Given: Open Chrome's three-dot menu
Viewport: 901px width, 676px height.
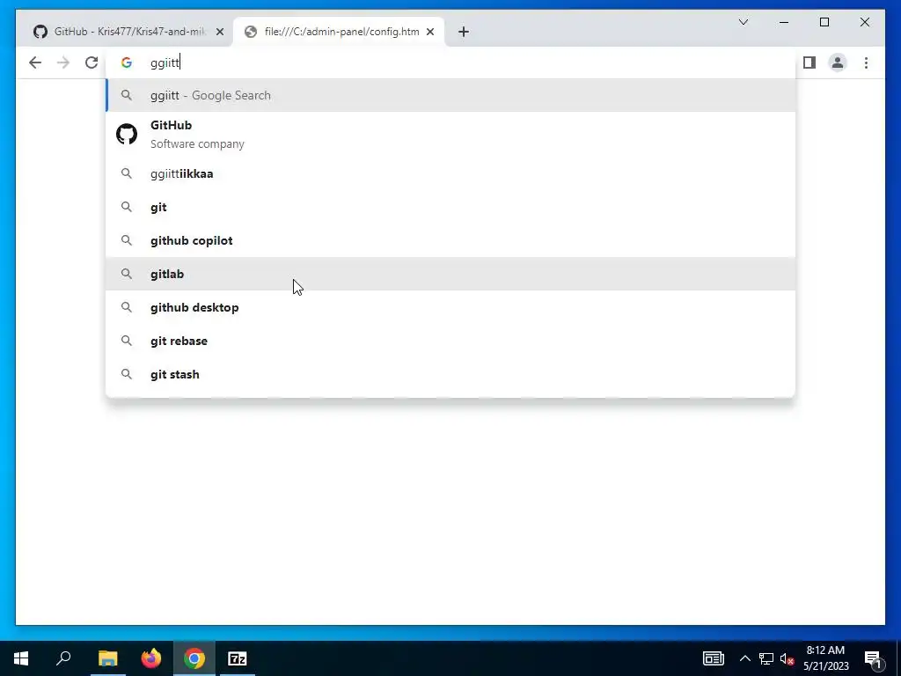Looking at the screenshot, I should click(866, 62).
